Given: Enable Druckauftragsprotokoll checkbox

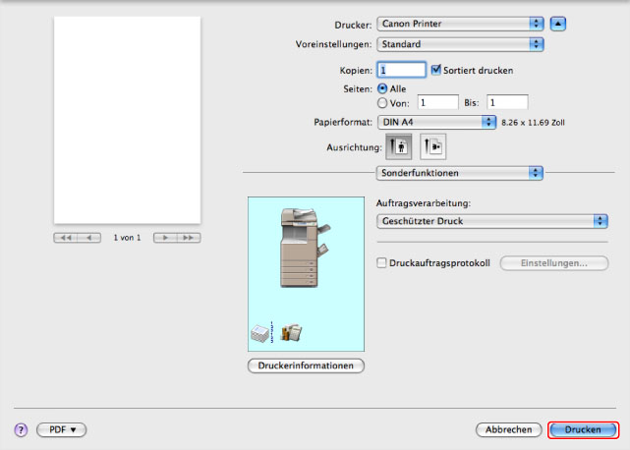Looking at the screenshot, I should (383, 263).
